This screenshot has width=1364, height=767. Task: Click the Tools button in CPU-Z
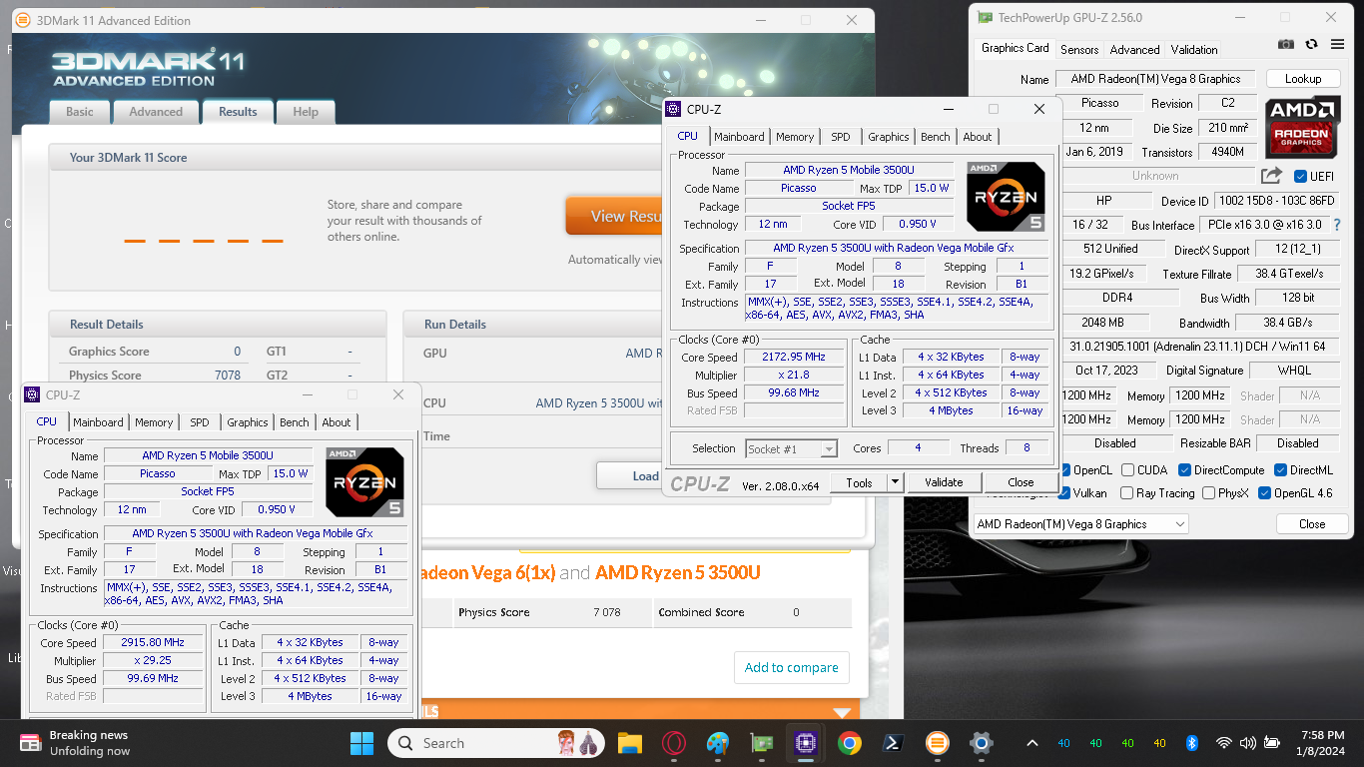pyautogui.click(x=859, y=482)
